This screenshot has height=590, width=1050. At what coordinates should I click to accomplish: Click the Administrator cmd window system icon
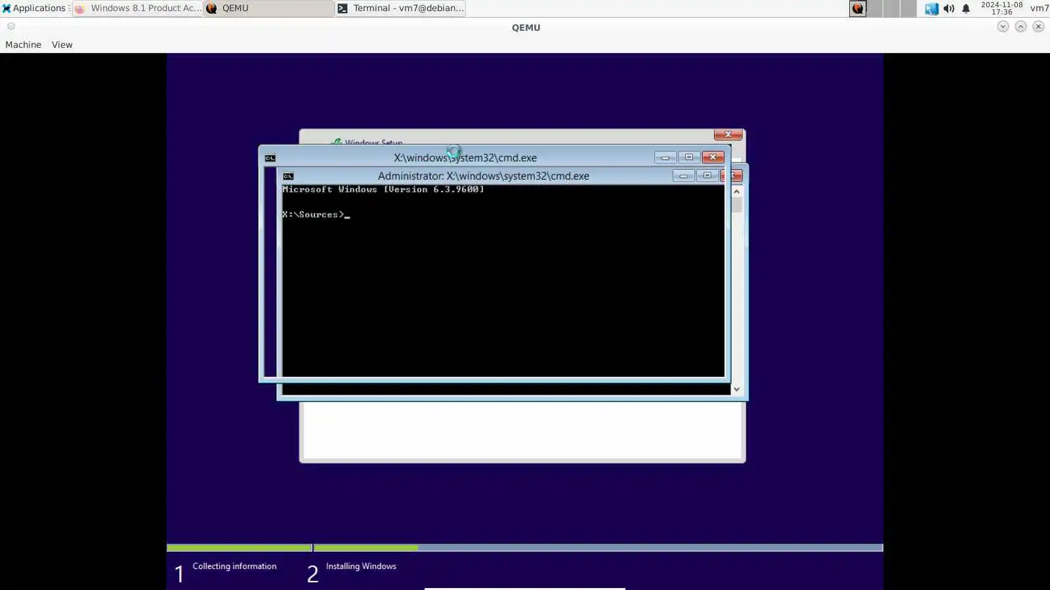pos(288,176)
